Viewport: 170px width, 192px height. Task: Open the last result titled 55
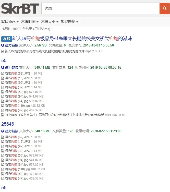(4, 188)
